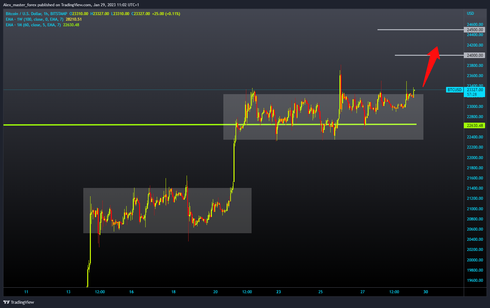This screenshot has width=490, height=308.
Task: Click the 20400.00 price axis tick
Action: [475, 239]
